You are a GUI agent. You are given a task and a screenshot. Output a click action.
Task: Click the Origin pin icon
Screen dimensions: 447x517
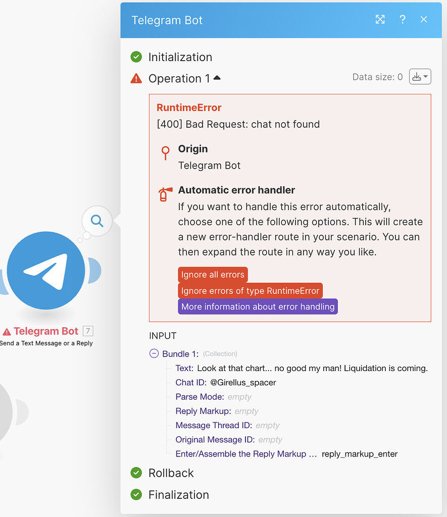(x=165, y=153)
